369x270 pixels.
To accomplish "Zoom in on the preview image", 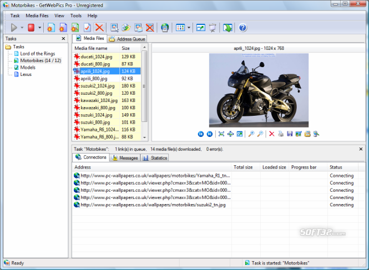I will click(251, 134).
